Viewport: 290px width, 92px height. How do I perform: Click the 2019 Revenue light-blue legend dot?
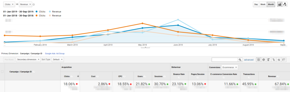50,12
